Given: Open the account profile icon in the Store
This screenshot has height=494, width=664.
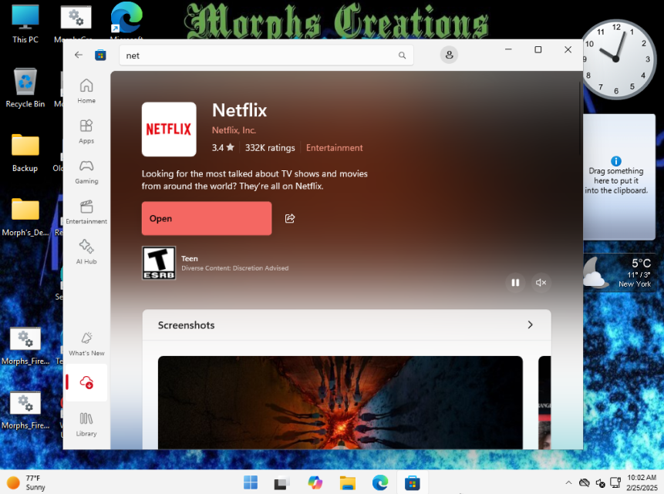Looking at the screenshot, I should click(449, 55).
